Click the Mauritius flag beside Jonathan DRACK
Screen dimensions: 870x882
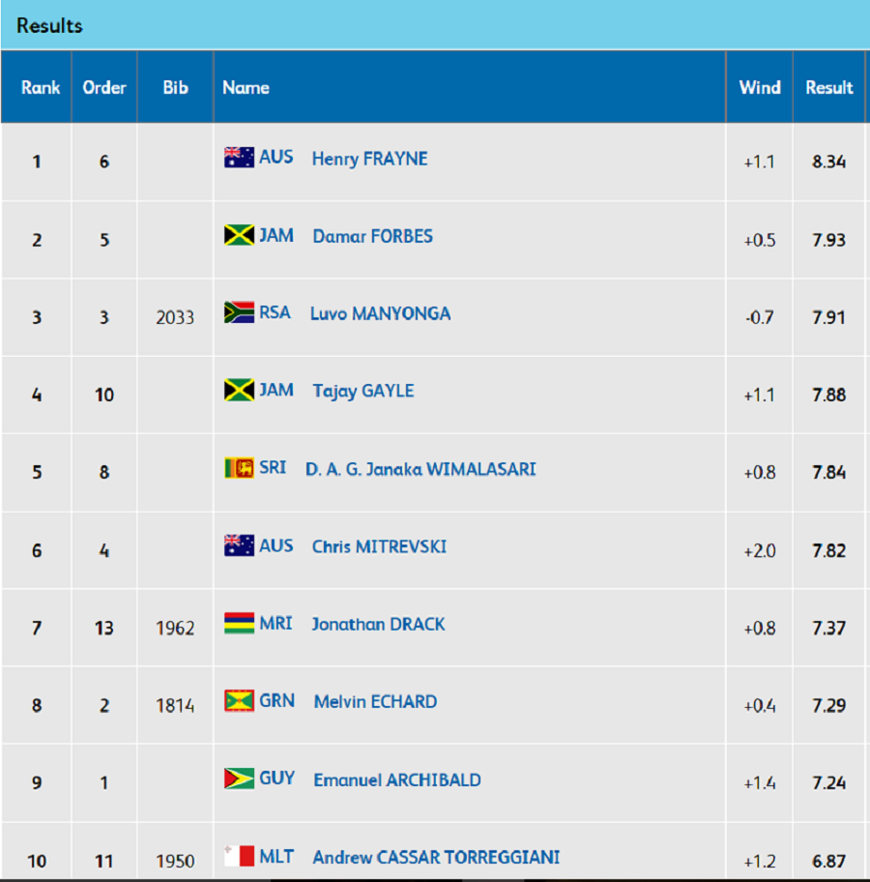coord(239,623)
